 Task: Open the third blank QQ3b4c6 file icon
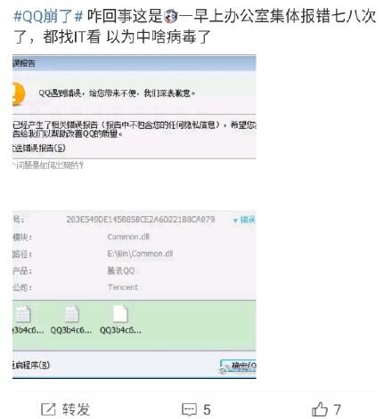[120, 313]
